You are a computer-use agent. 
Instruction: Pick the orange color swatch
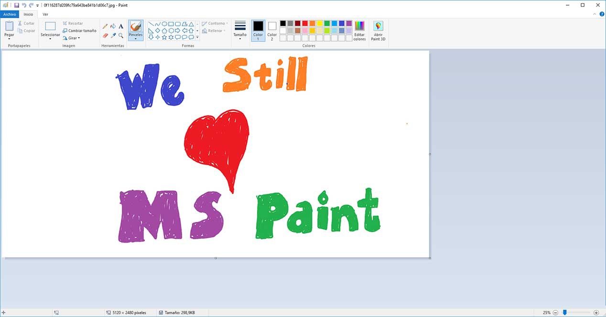click(312, 23)
